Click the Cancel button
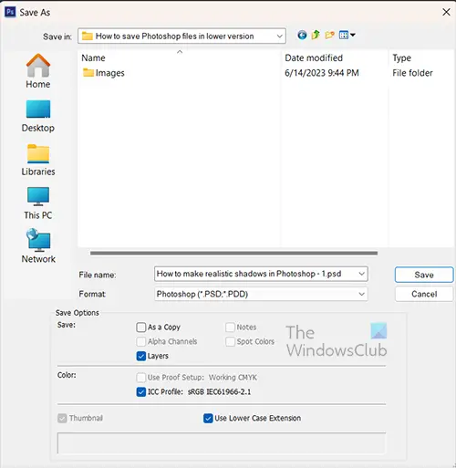The image size is (456, 468). pyautogui.click(x=424, y=294)
